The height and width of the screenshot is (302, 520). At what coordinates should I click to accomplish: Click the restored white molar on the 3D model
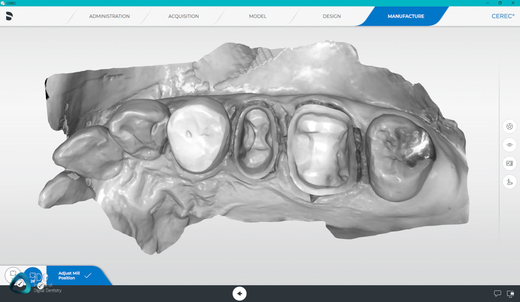tap(198, 133)
